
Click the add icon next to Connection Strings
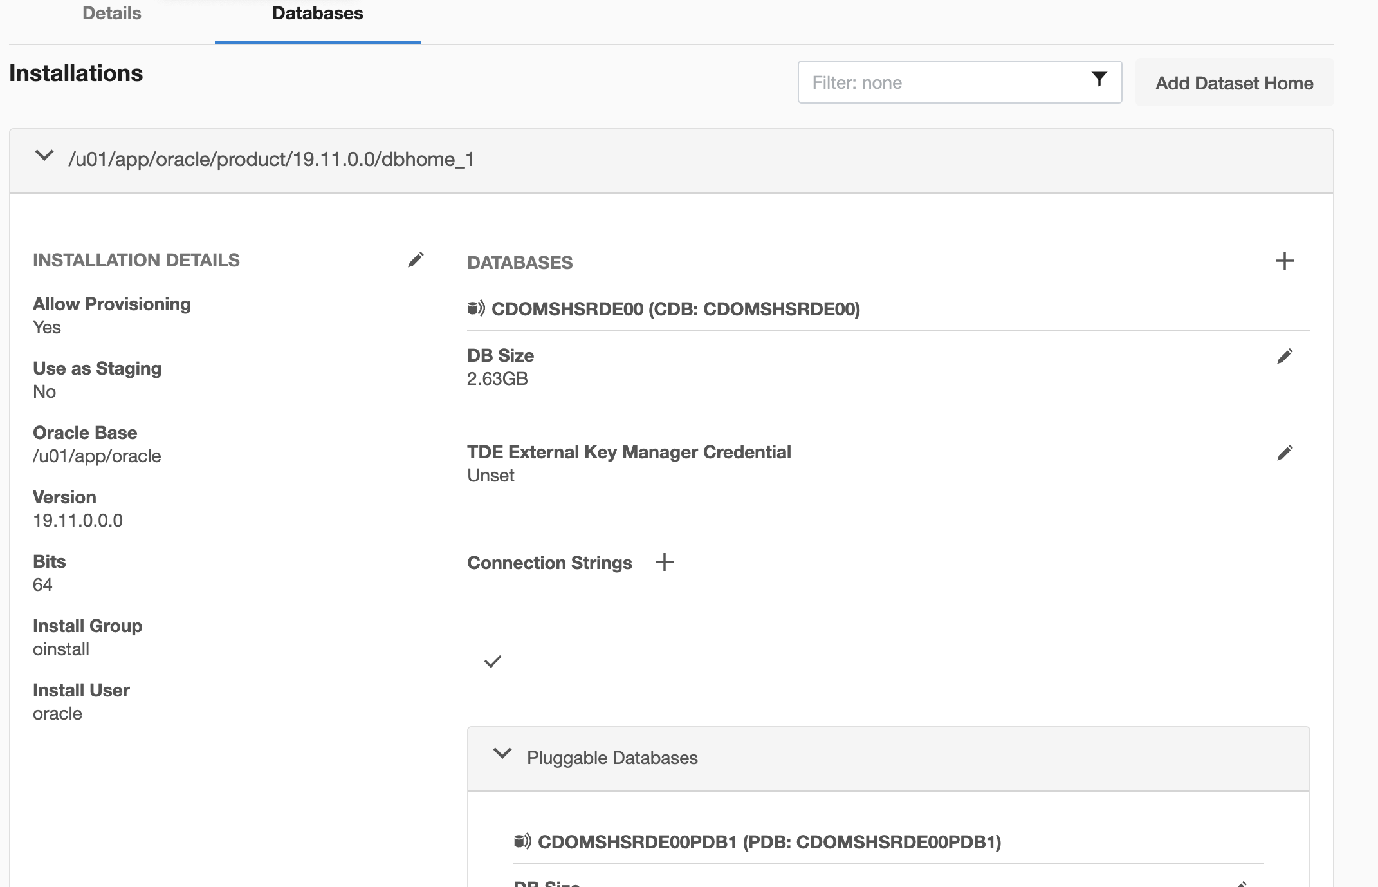[664, 561]
